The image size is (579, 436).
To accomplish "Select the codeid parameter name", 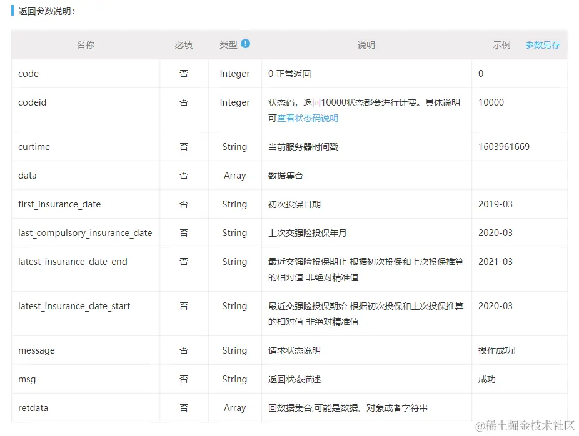I will coord(32,102).
